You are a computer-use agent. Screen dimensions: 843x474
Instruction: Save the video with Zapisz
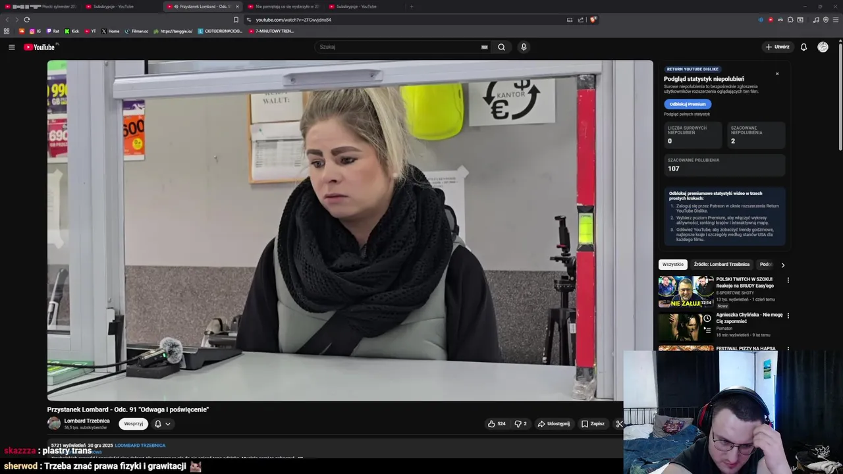tap(593, 424)
